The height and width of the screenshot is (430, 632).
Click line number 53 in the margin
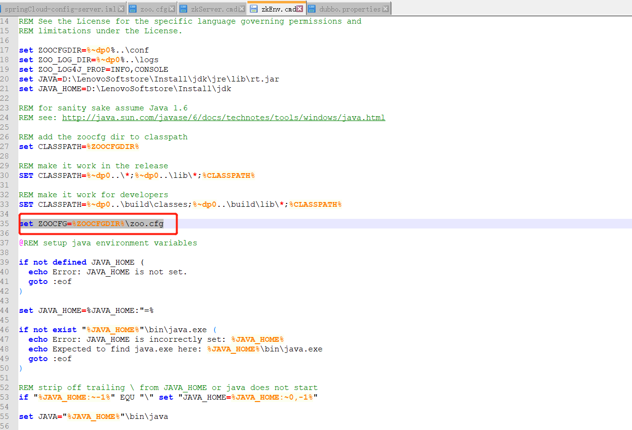(5, 397)
